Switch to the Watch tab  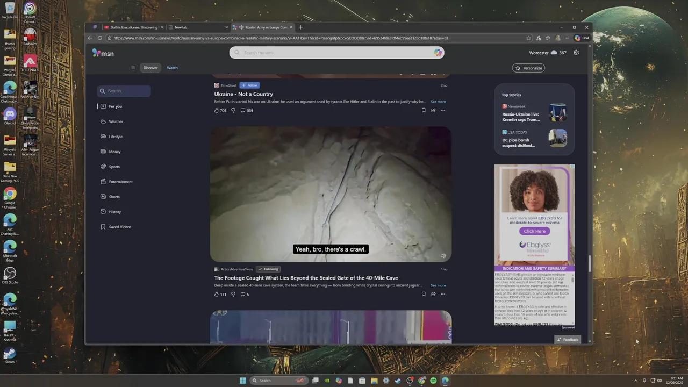click(x=172, y=68)
